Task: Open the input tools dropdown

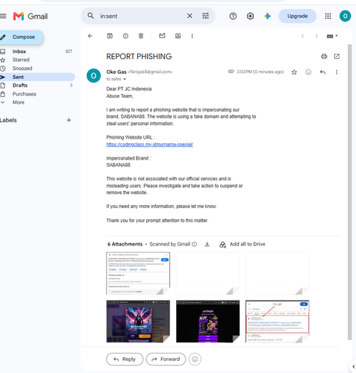Action: point(332,37)
